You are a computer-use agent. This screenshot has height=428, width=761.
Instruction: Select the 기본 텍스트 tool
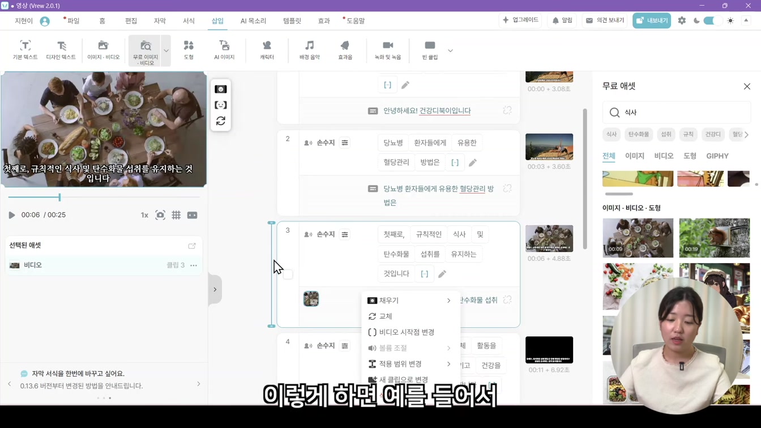tap(25, 50)
